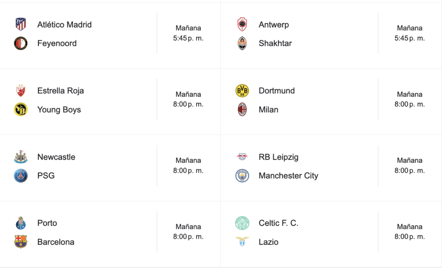
Task: Select the Celtic F. C. crest
Action: click(x=242, y=223)
